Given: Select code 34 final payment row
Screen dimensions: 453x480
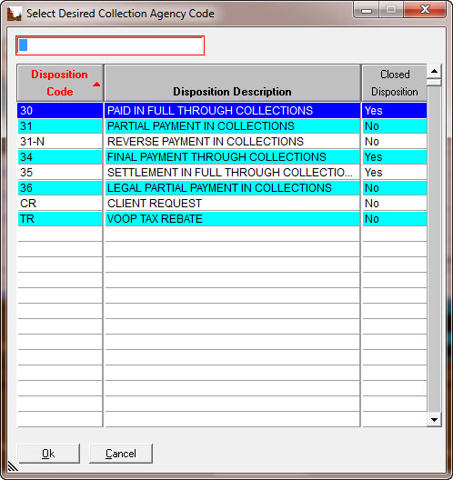Looking at the screenshot, I should 222,157.
